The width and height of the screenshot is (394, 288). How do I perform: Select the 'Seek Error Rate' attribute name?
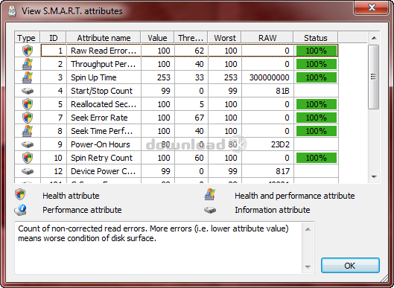click(99, 118)
